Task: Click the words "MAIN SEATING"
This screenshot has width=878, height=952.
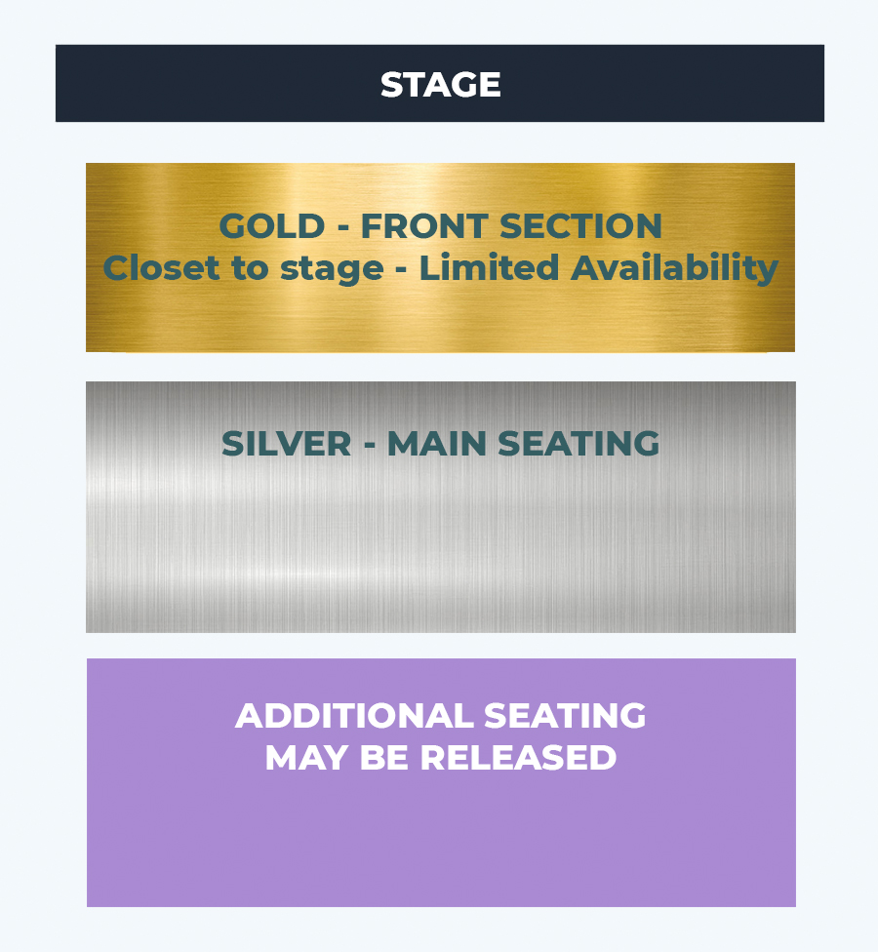Action: [x=523, y=444]
